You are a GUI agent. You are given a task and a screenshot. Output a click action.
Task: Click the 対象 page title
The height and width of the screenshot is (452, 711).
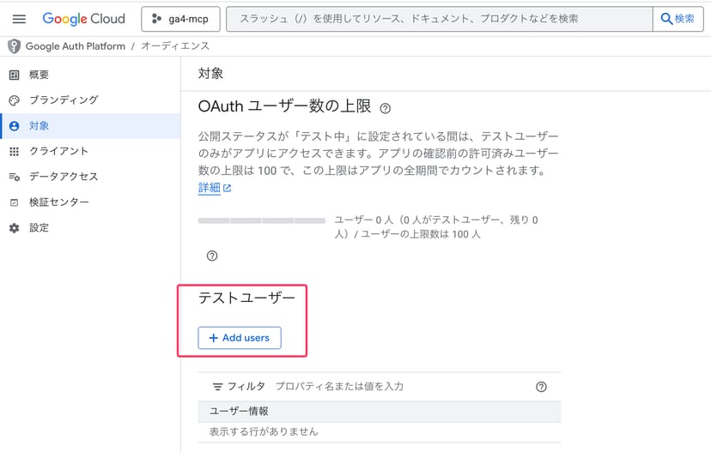(x=210, y=74)
